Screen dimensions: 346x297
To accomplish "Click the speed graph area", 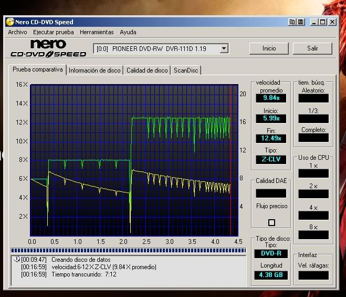I will (x=134, y=160).
